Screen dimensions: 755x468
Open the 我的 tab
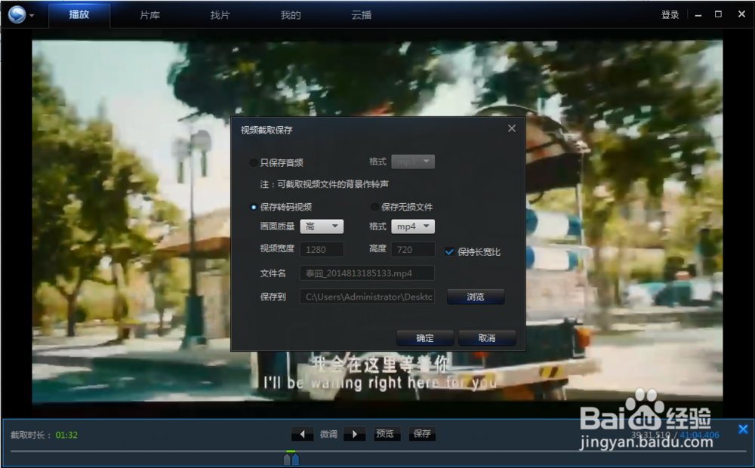291,15
